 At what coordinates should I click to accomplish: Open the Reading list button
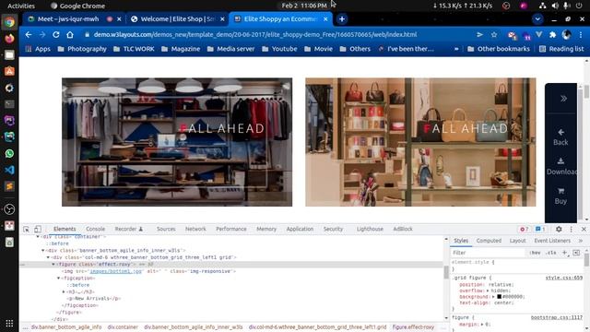[x=561, y=49]
